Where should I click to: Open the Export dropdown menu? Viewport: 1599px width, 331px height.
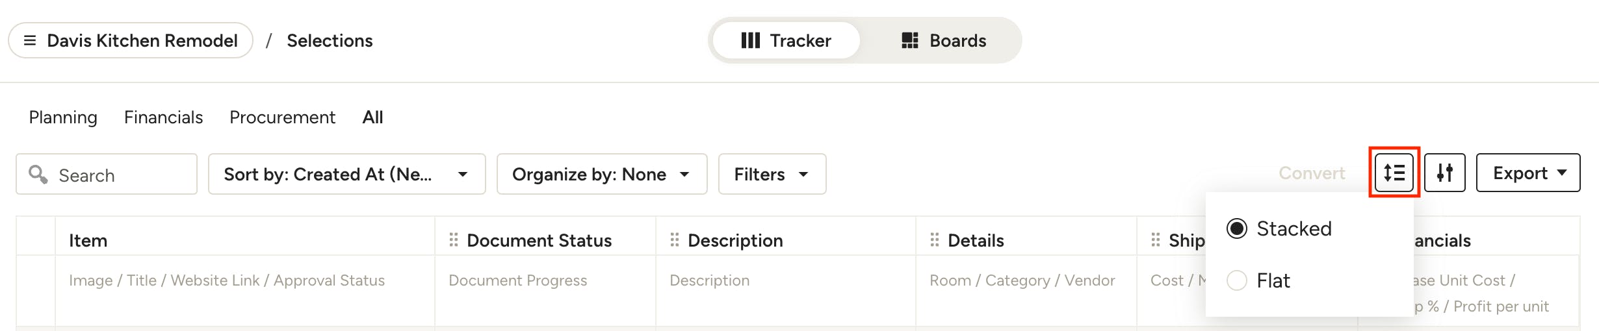[1528, 173]
